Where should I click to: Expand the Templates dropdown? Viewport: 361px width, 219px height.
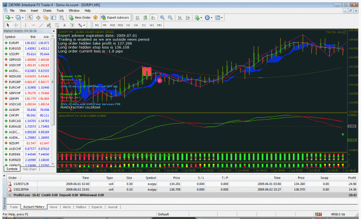click(222, 18)
